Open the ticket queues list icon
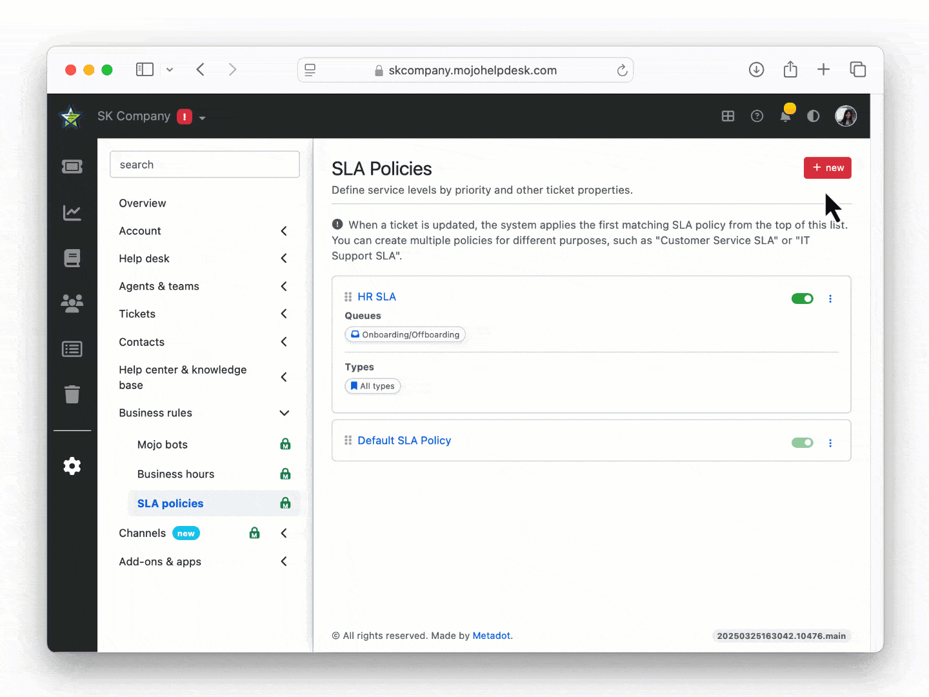Viewport: 929px width, 697px height. [72, 348]
